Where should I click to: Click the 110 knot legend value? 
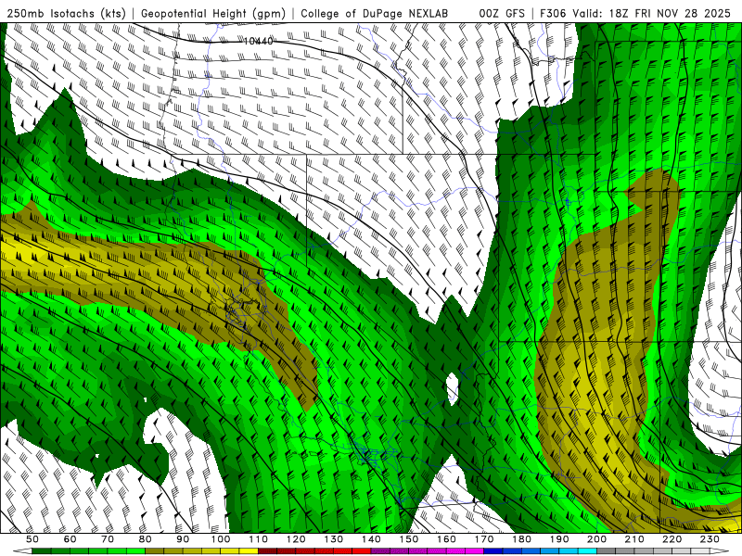(x=259, y=539)
